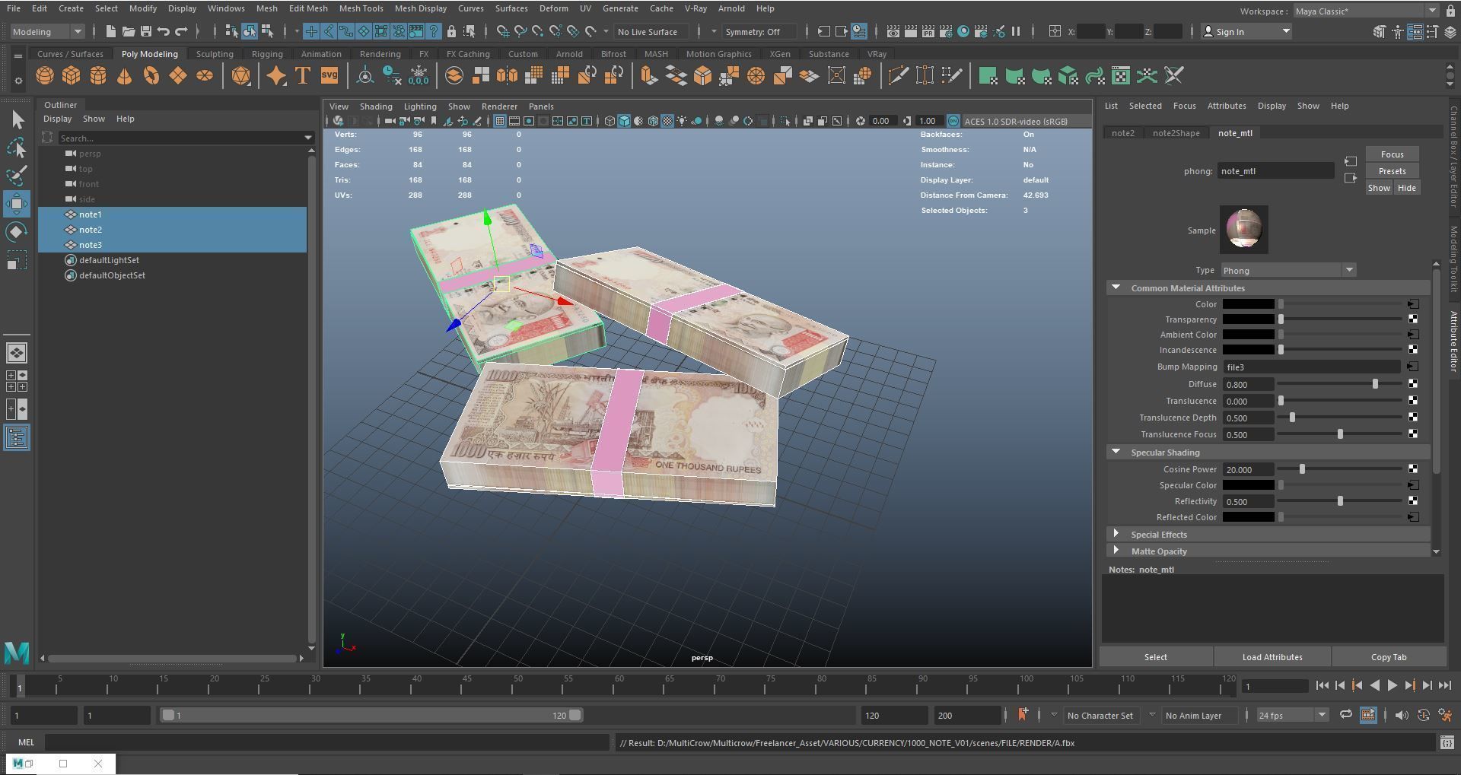Toggle color management ON button
Screen dimensions: 1461x775
point(953,121)
